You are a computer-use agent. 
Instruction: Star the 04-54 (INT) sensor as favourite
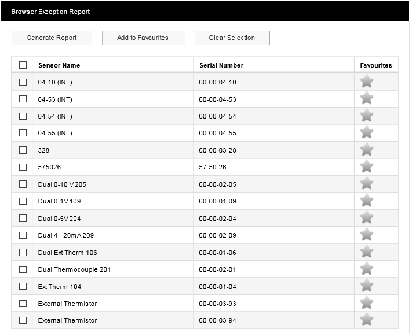366,116
